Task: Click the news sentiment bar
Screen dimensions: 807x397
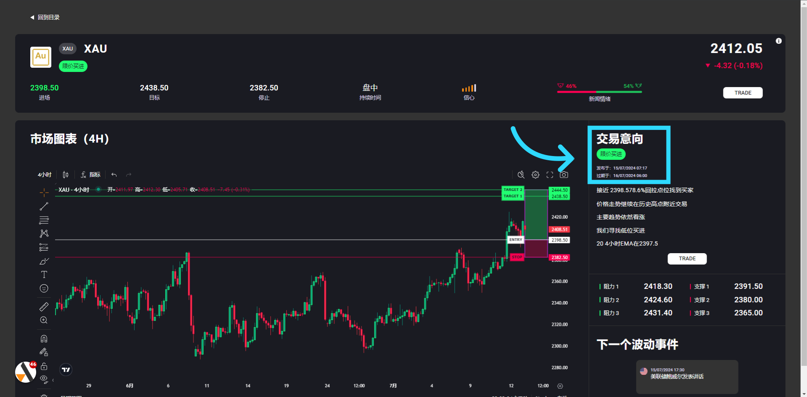Action: (599, 92)
